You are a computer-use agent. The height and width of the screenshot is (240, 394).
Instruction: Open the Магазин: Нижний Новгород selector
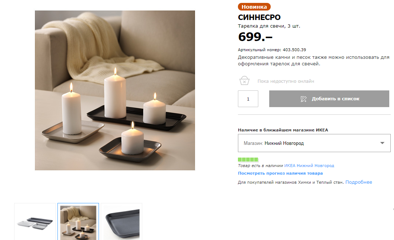coord(314,143)
